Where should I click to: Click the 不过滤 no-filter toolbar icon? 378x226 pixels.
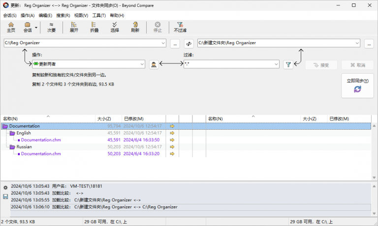point(180,27)
